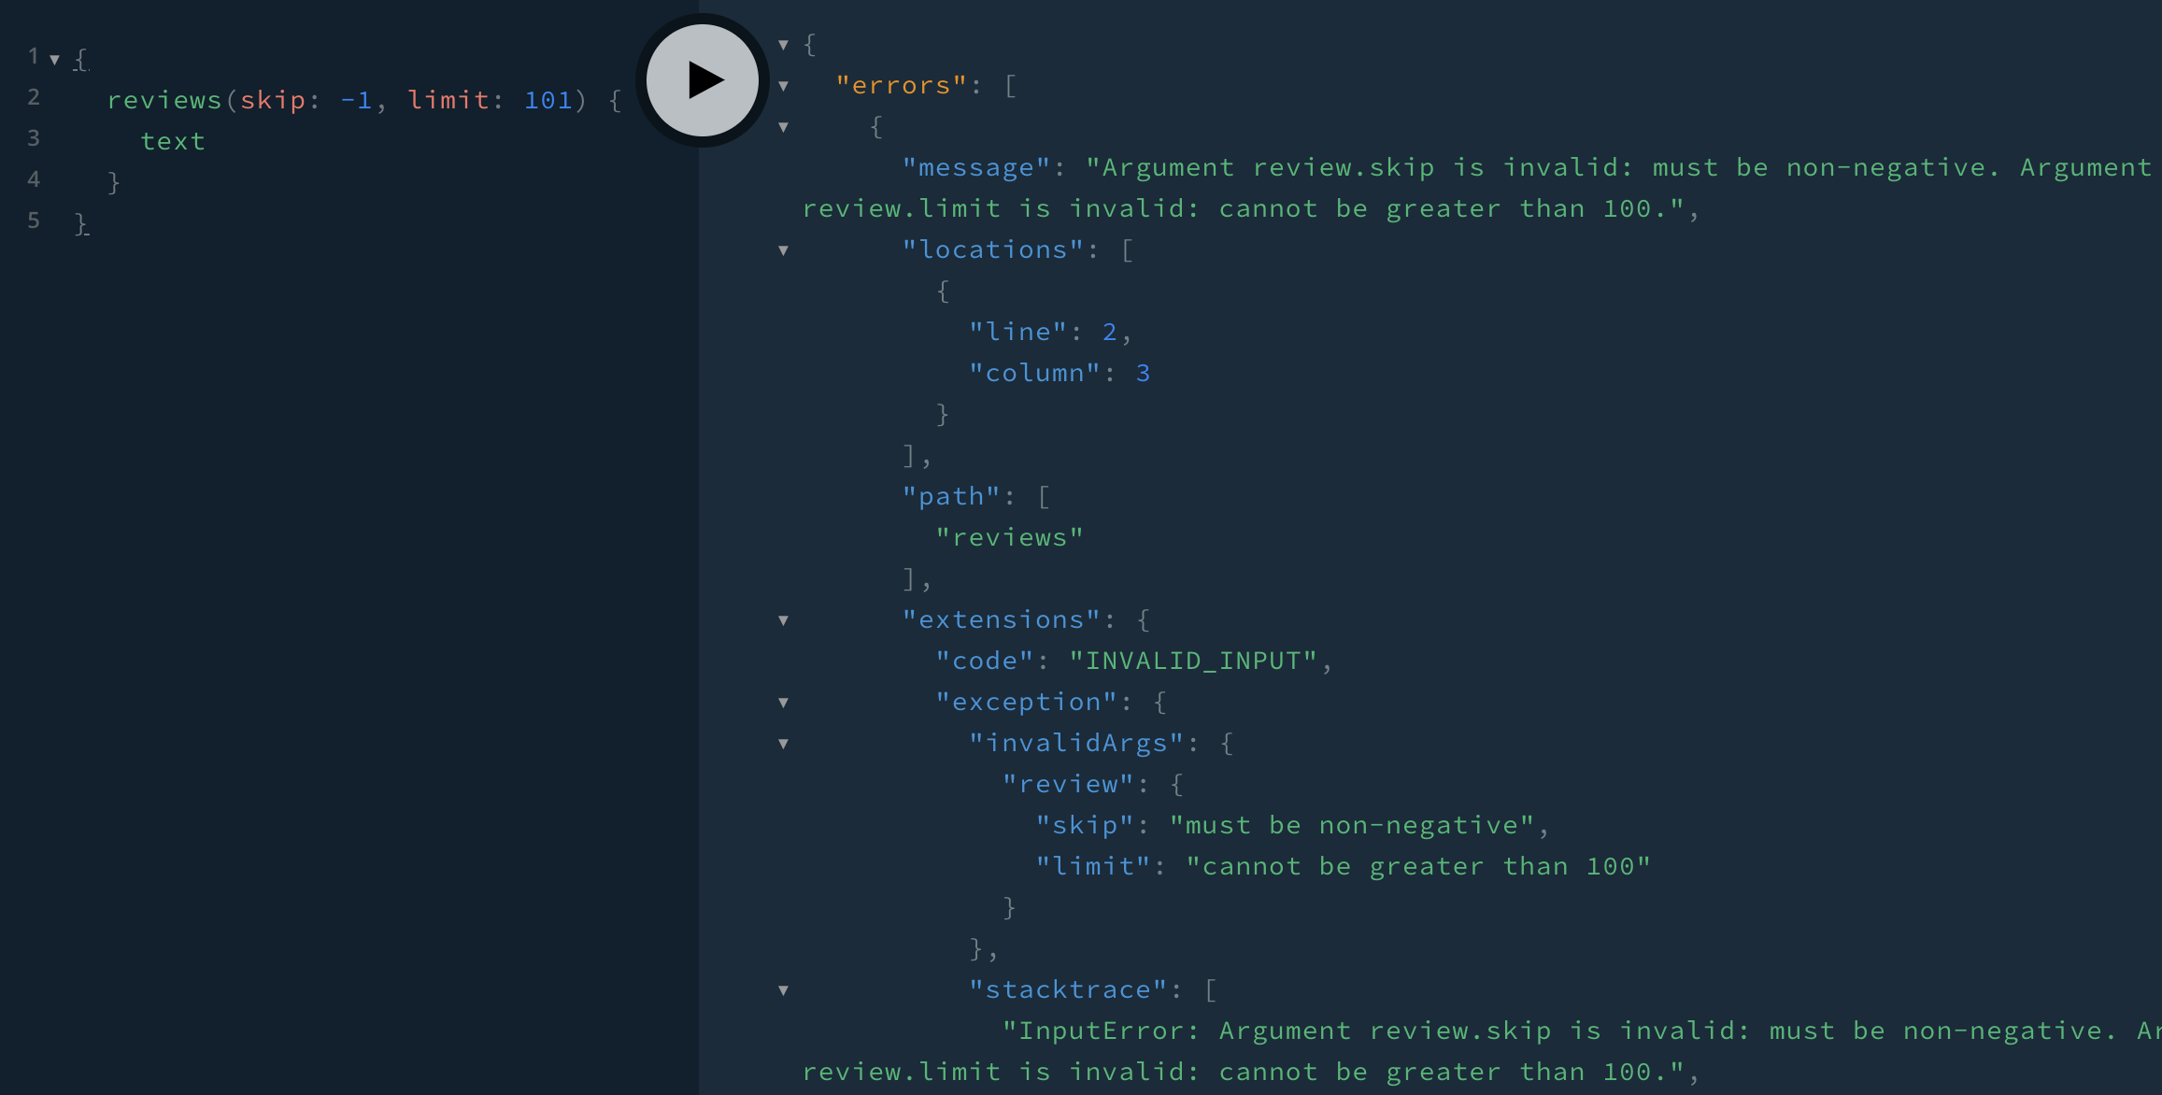Collapse the "invalidArgs" object arrow

click(784, 744)
